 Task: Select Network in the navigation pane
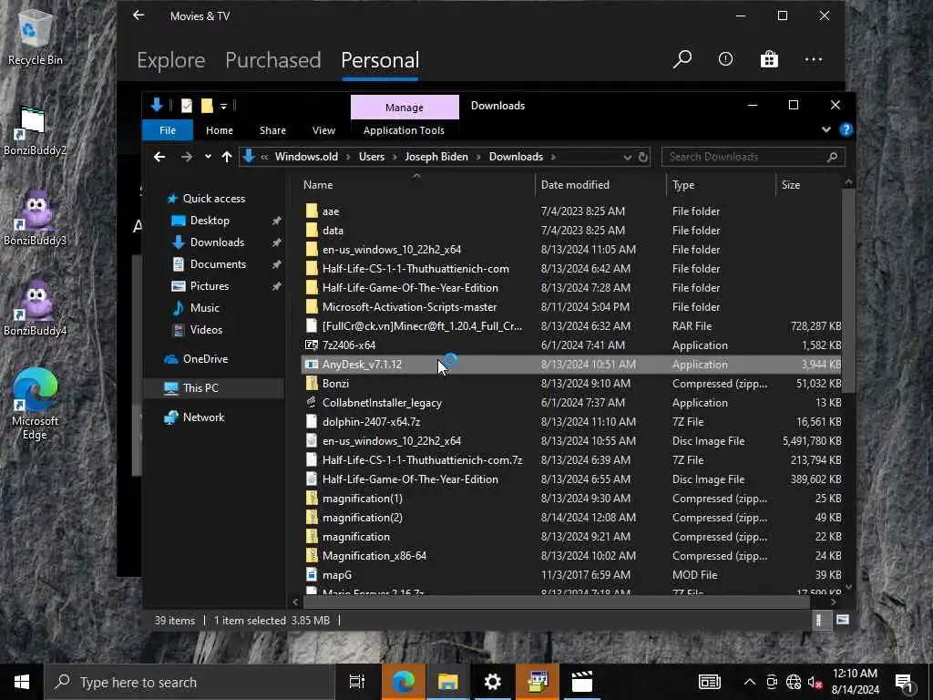(203, 417)
